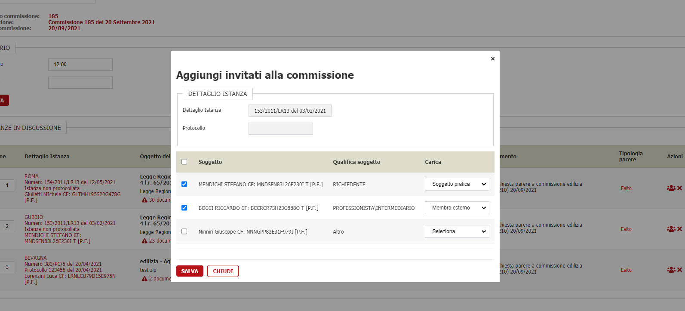The height and width of the screenshot is (311, 685).
Task: Check the Ninniri Giuseppe checkbox
Action: tap(184, 231)
